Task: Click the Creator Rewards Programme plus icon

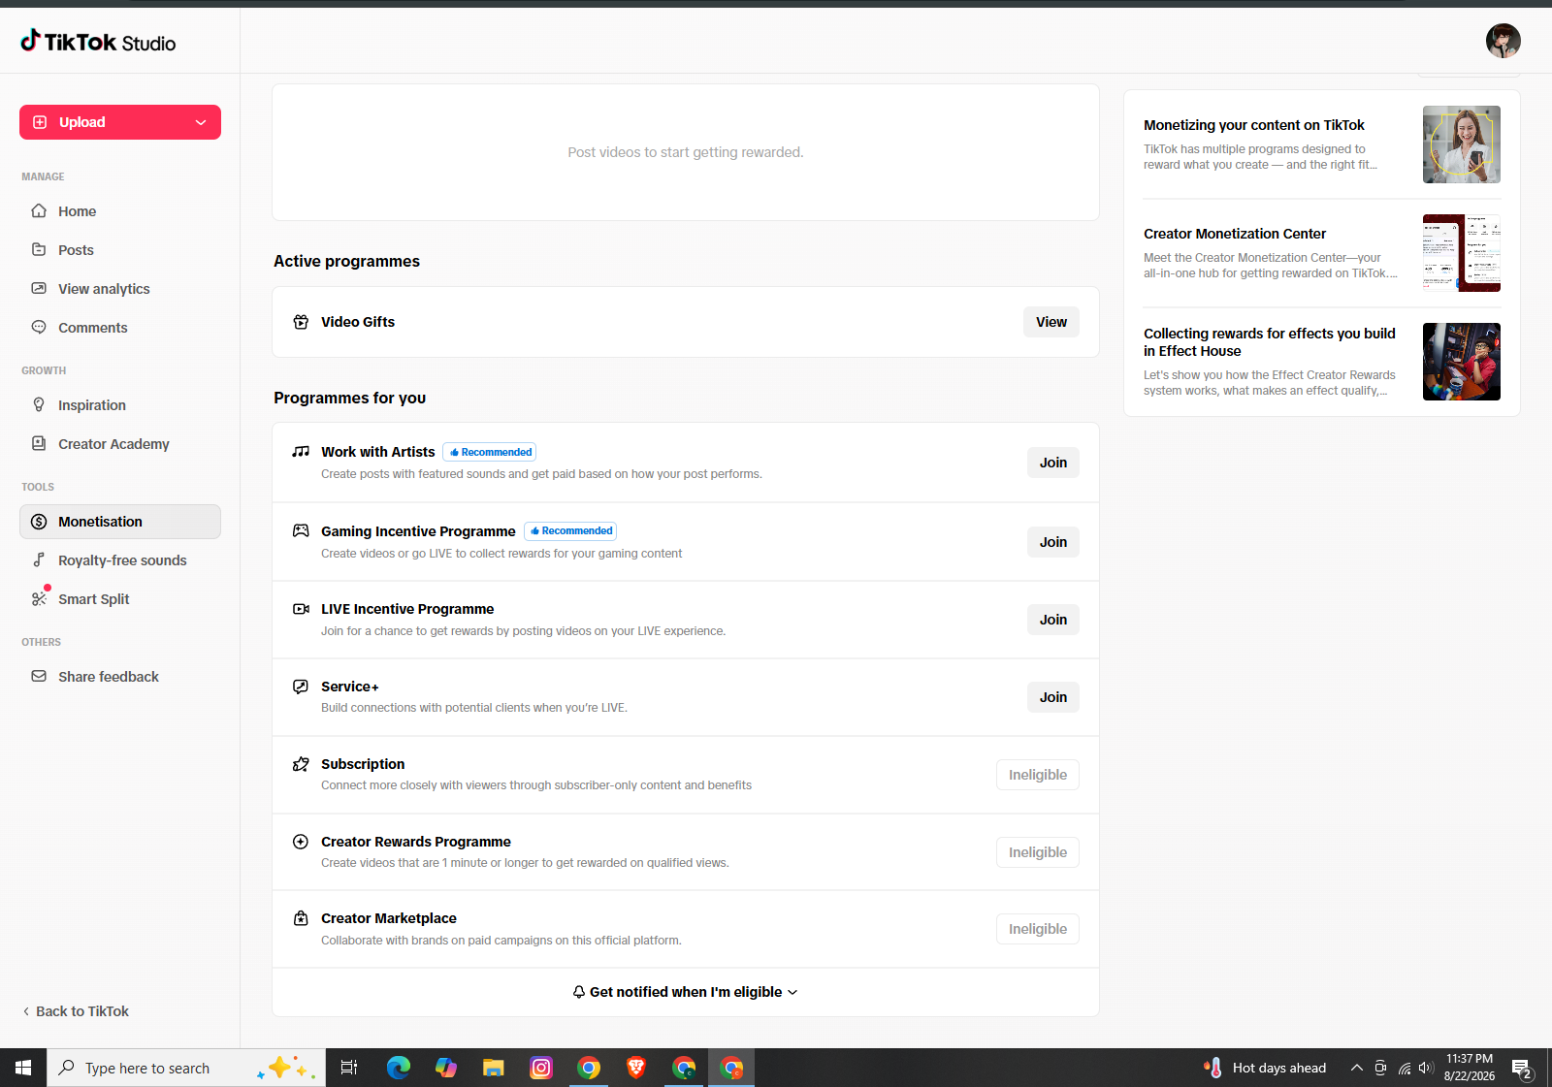Action: [x=301, y=842]
